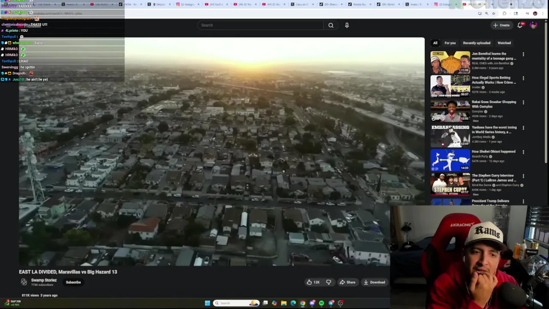The image size is (549, 309).
Task: Activate voice search microphone icon
Action: pos(347,25)
